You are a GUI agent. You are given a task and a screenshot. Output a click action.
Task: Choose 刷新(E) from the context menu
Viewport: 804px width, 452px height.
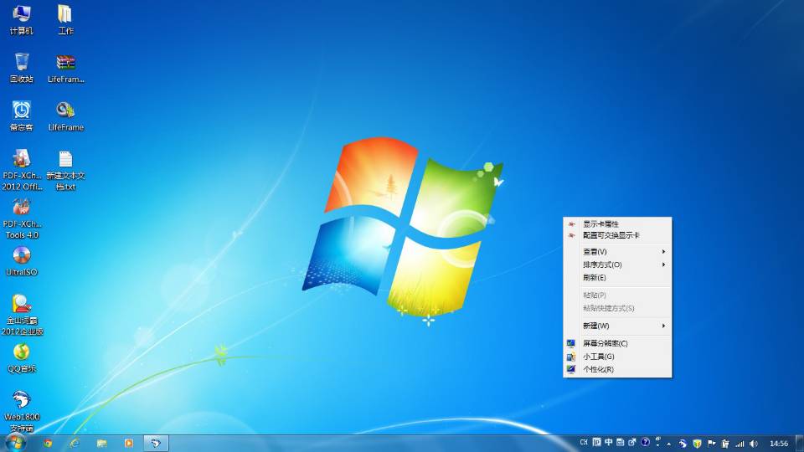coord(595,277)
